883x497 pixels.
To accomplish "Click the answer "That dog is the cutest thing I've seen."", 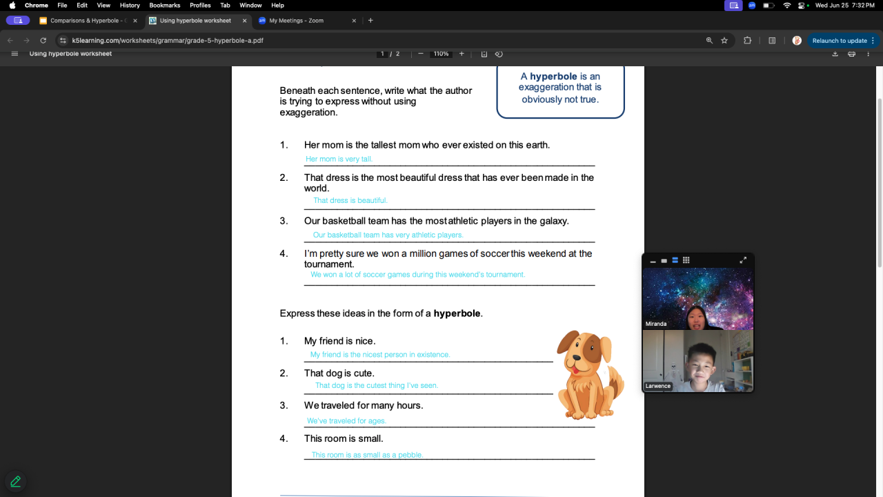I will tap(377, 385).
